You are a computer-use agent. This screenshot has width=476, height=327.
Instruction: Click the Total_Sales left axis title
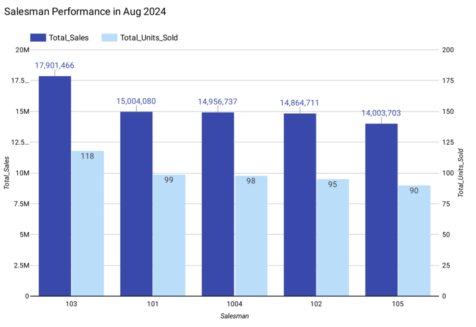[x=7, y=173]
